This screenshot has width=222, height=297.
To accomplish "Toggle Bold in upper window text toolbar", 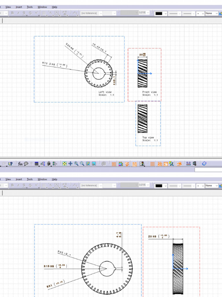I will coord(12,13).
